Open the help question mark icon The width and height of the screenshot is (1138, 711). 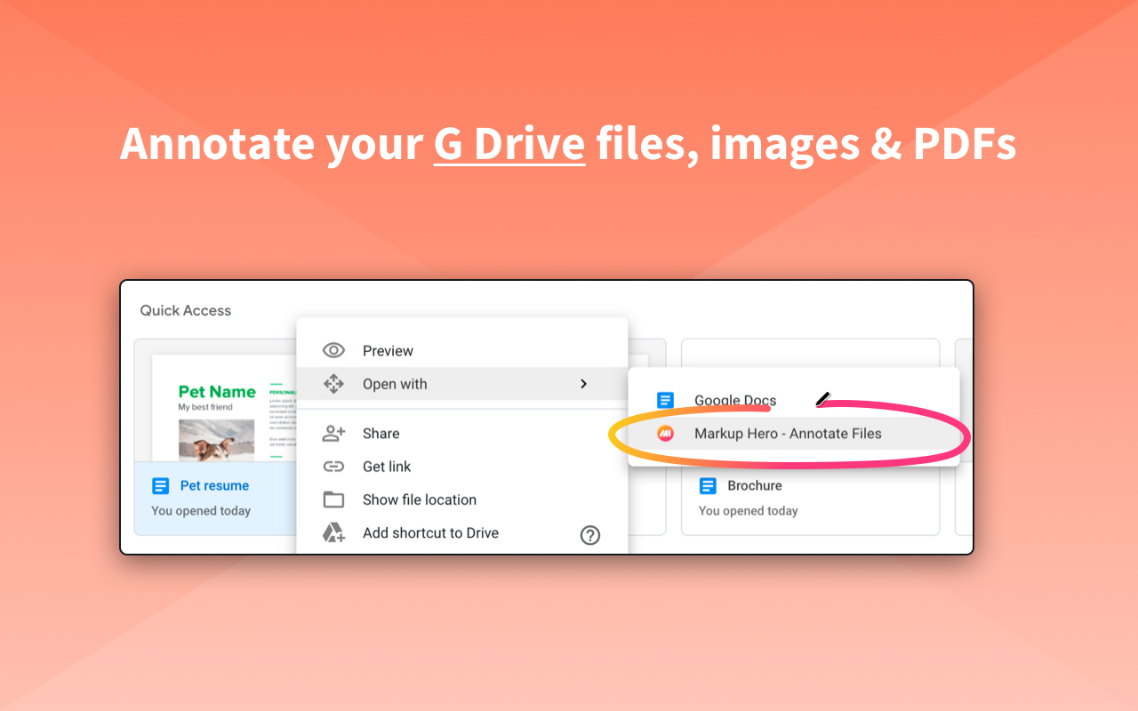point(590,535)
